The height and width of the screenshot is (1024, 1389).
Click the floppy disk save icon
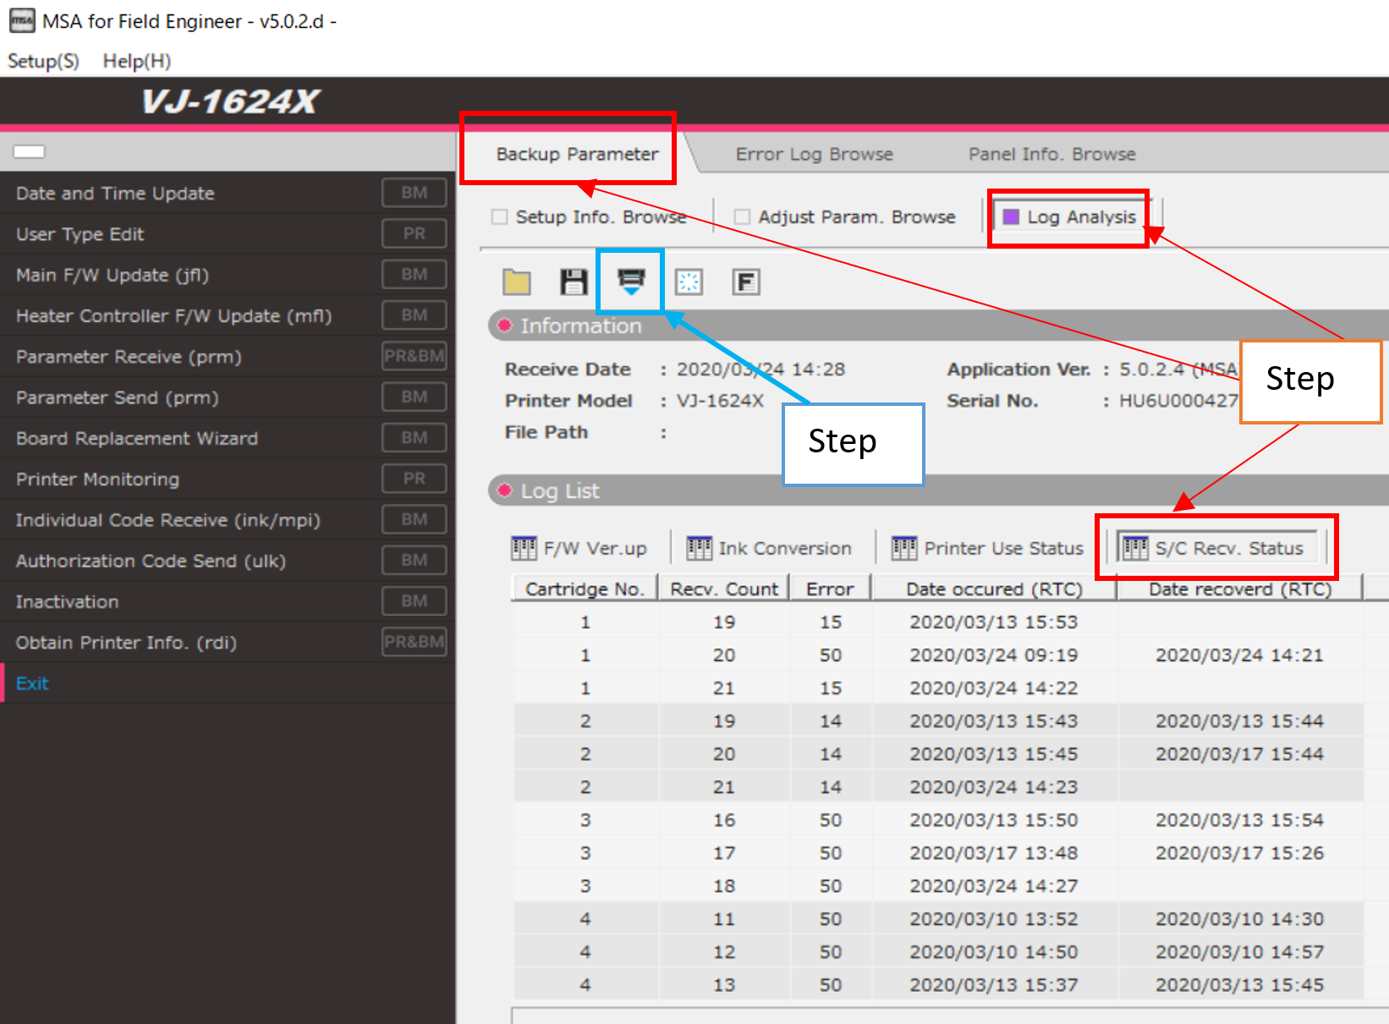click(x=574, y=282)
